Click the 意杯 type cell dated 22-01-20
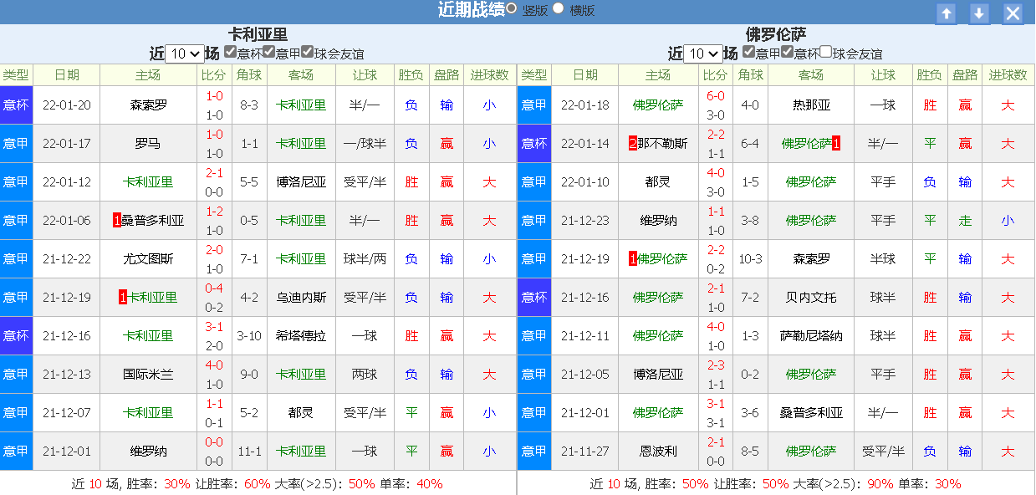The height and width of the screenshot is (495, 1036). coord(16,105)
